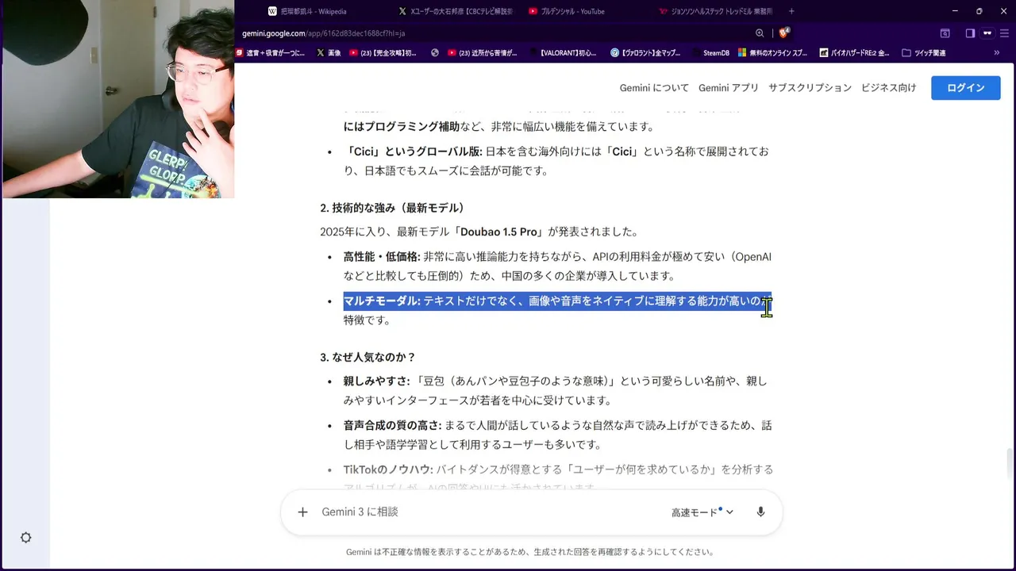1016x571 pixels.
Task: Switch to the プルデンシャル YouTube tab
Action: click(567, 11)
